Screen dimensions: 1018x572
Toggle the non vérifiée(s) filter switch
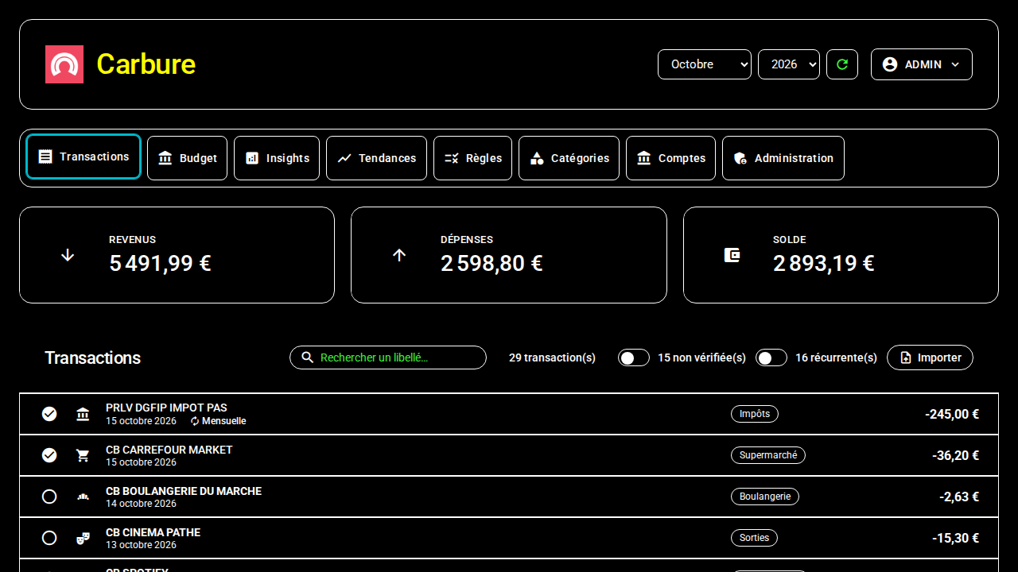(634, 357)
